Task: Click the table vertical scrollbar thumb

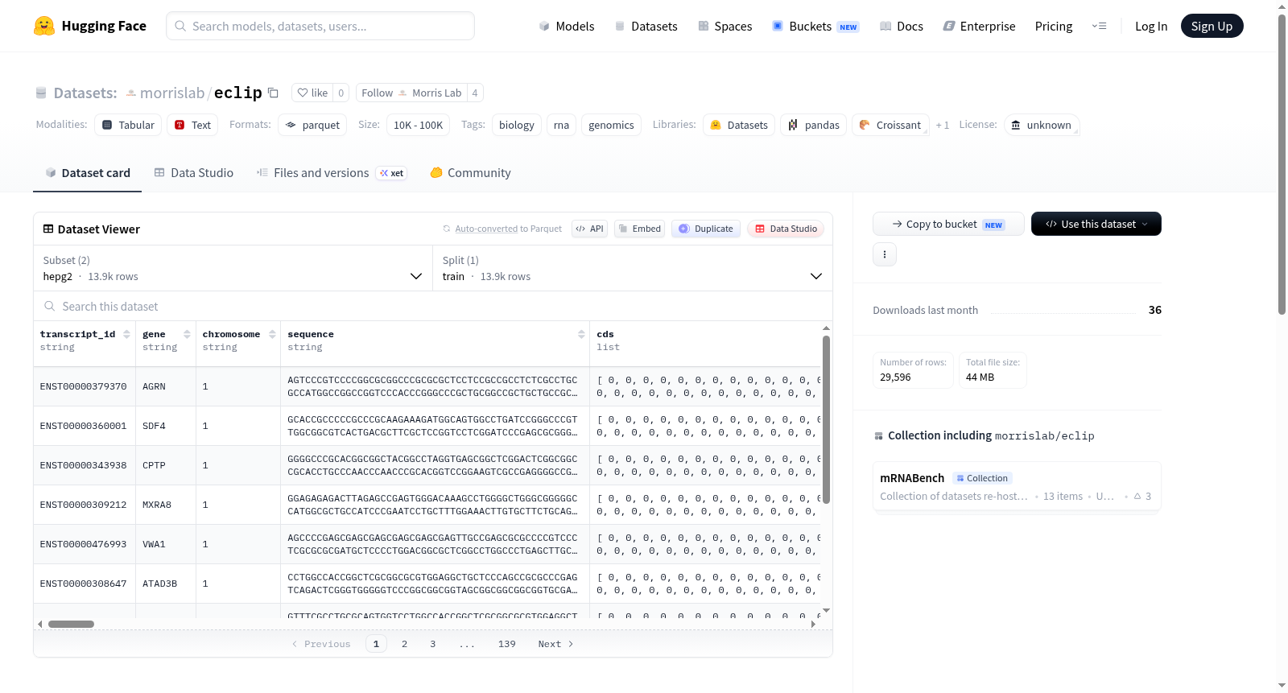Action: click(826, 419)
